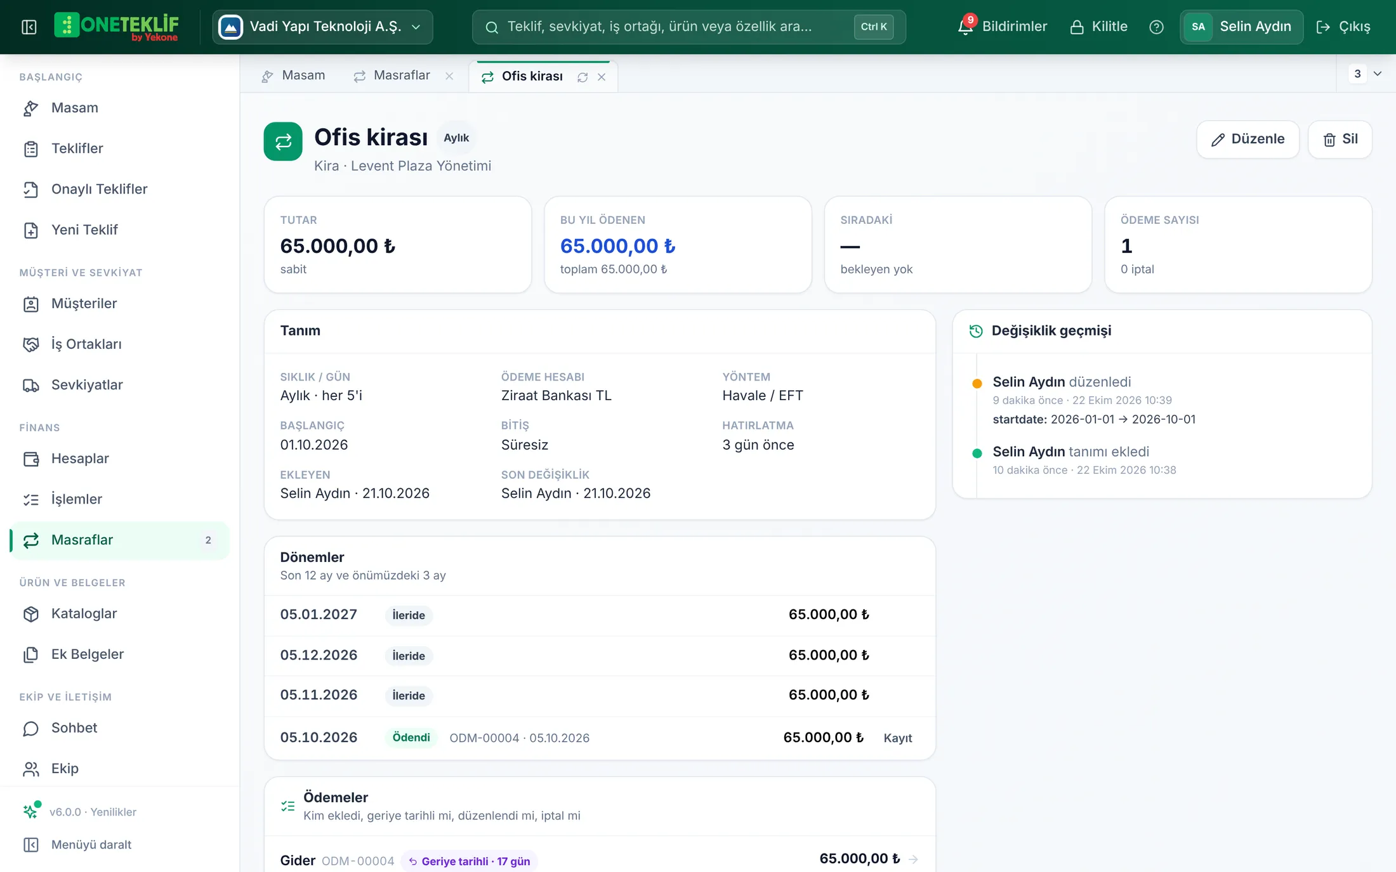Open Ekip in sidebar
The height and width of the screenshot is (872, 1396).
point(120,769)
